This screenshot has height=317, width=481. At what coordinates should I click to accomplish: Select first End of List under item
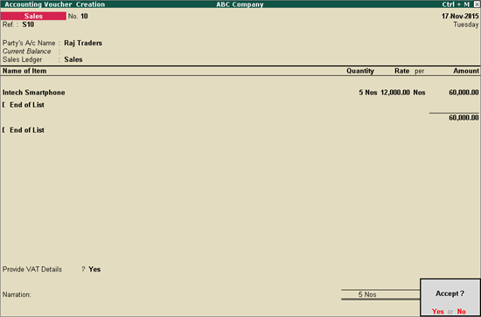[x=27, y=105]
